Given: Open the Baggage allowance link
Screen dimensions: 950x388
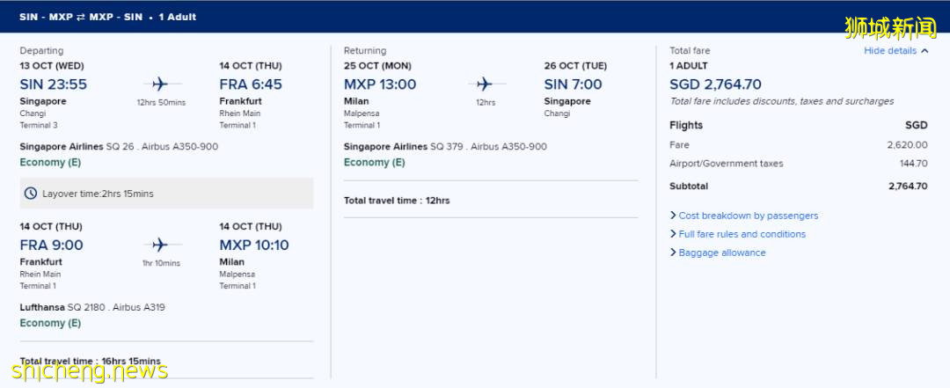Looking at the screenshot, I should [722, 253].
